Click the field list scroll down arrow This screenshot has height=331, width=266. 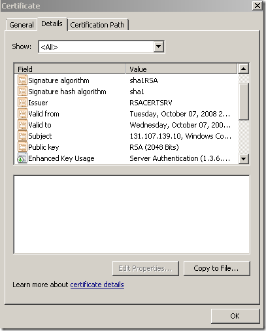pos(244,158)
